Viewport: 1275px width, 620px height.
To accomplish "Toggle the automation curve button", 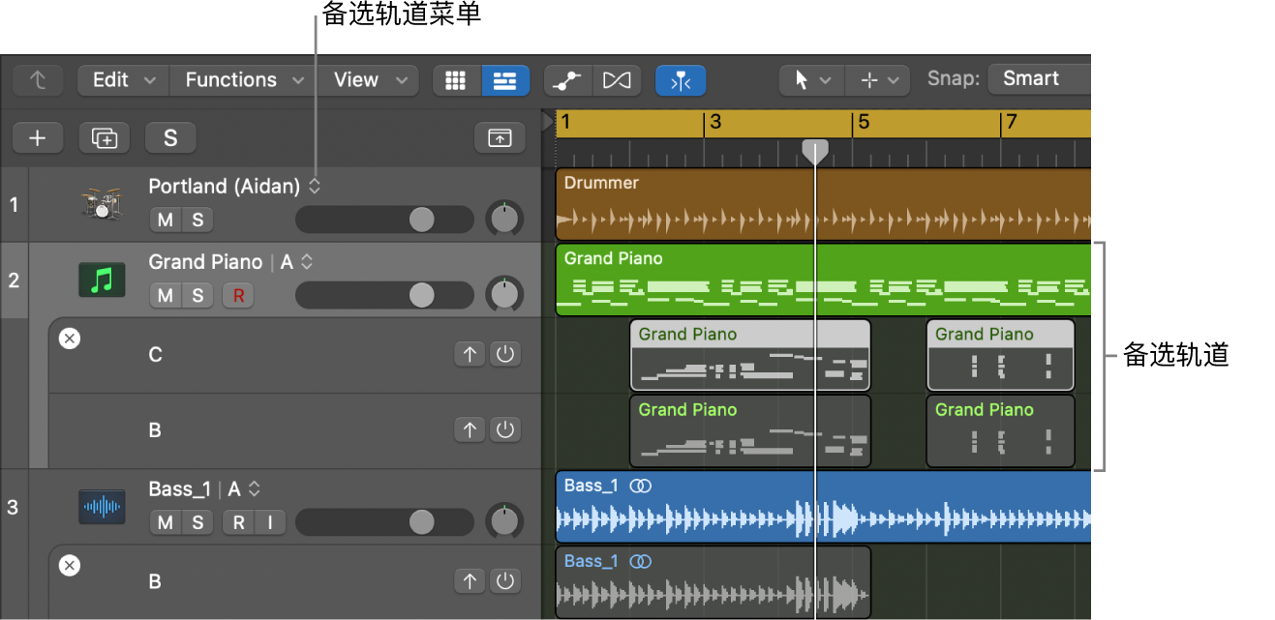I will (x=567, y=80).
